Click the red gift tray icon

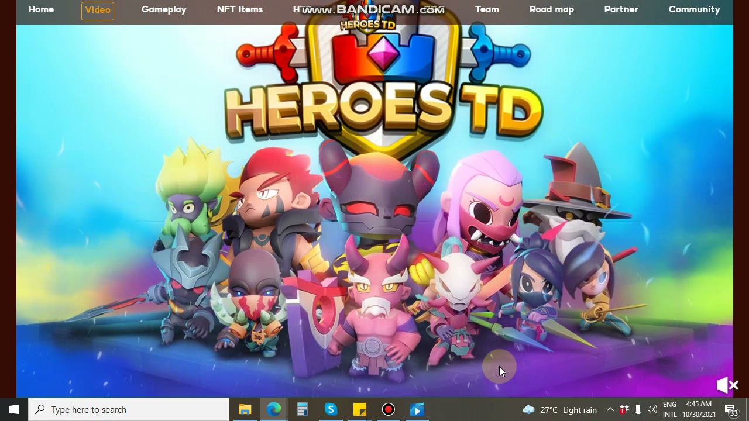(x=624, y=410)
